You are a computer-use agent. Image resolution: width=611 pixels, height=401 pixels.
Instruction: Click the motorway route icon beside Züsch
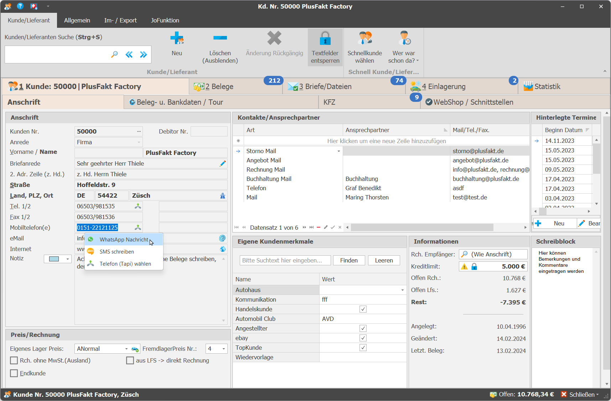[x=223, y=196]
